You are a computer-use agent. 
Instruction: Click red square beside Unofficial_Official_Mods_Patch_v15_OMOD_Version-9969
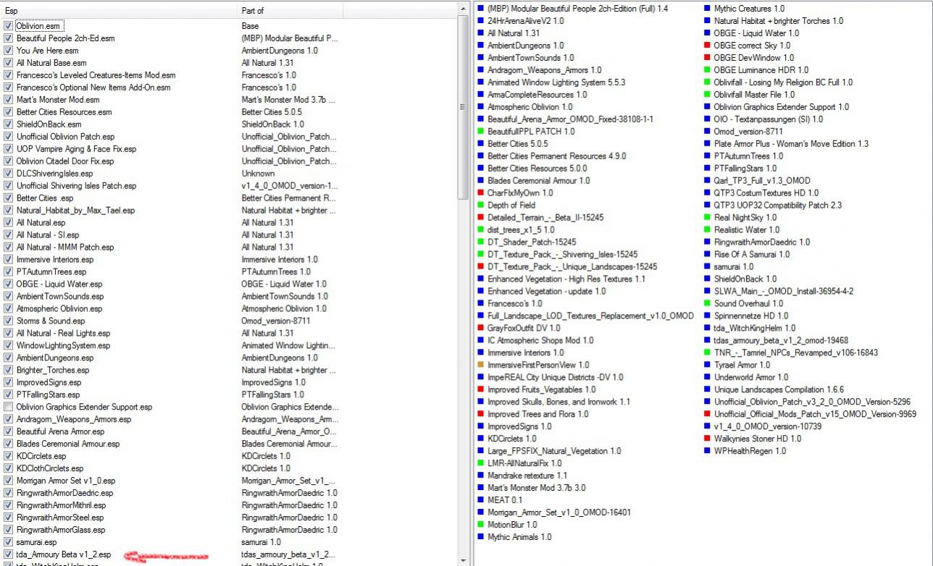point(707,415)
